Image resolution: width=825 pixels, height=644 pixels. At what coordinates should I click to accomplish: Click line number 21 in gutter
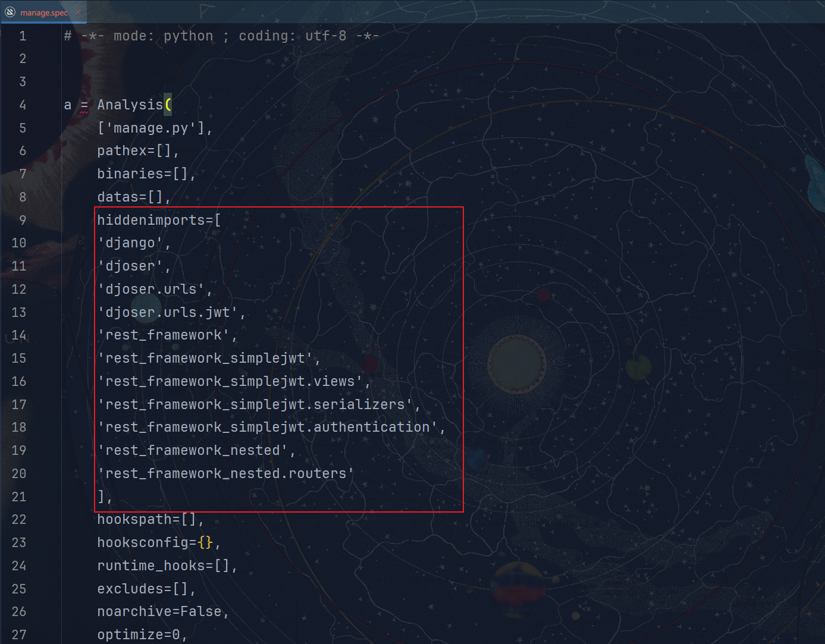point(19,497)
